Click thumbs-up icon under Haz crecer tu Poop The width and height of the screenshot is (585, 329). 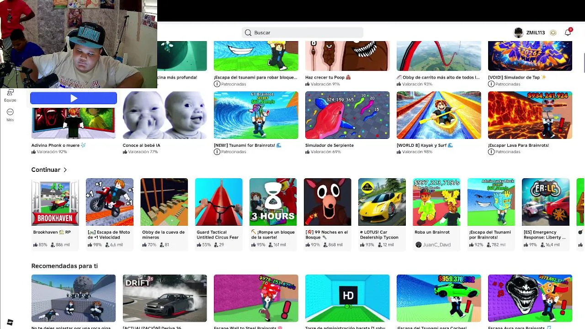tap(308, 84)
